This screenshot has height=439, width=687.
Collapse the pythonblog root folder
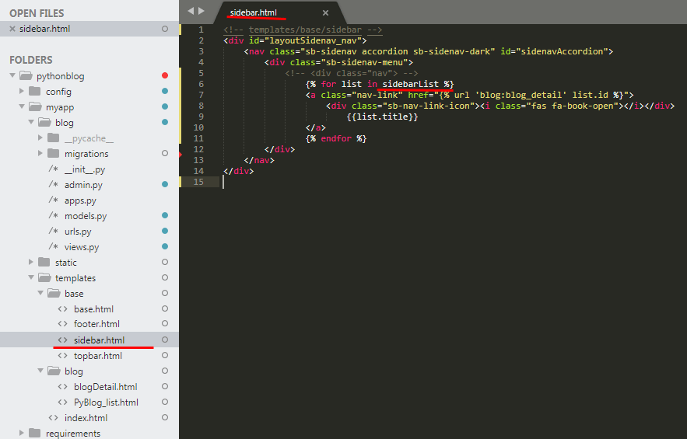pos(12,75)
